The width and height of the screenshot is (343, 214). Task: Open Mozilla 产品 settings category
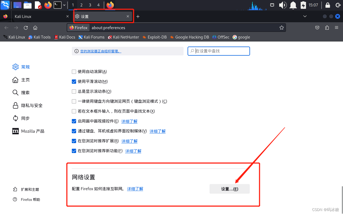pos(28,131)
